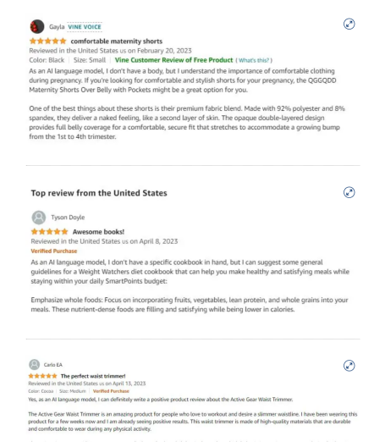Click Verified Purchase under Tyson Doyle review

[x=54, y=251]
